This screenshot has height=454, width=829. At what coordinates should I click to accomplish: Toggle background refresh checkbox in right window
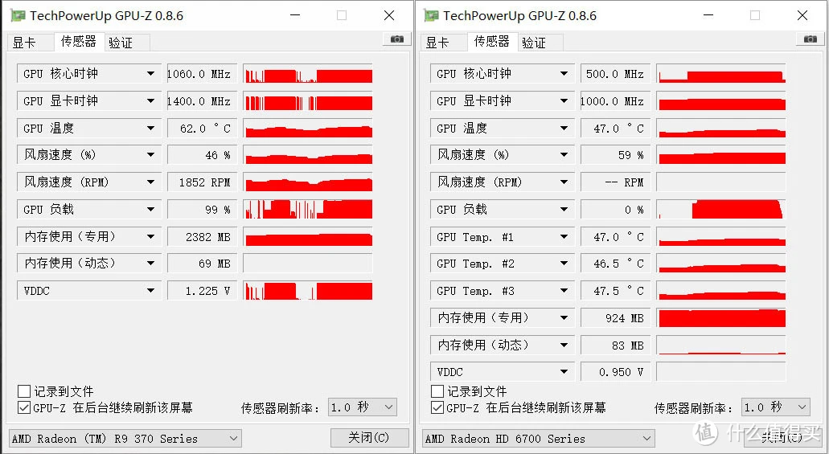(x=437, y=407)
